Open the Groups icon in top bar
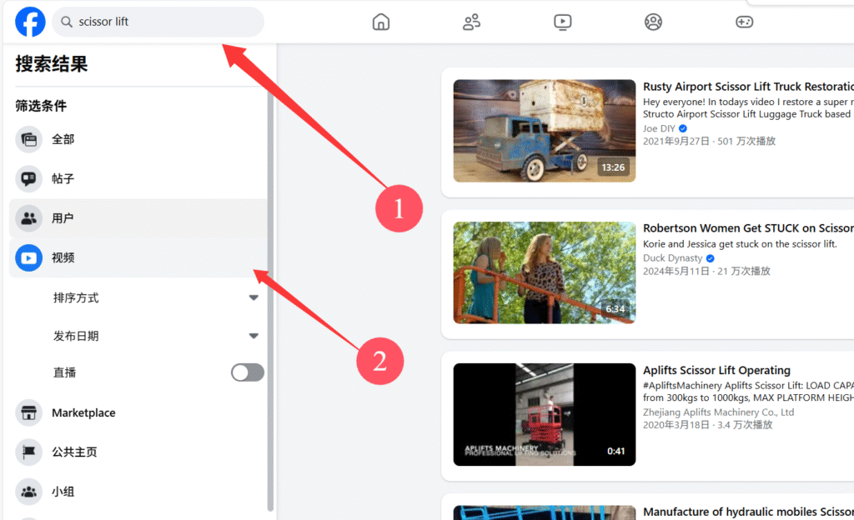Viewport: 854px width, 520px height. click(653, 22)
